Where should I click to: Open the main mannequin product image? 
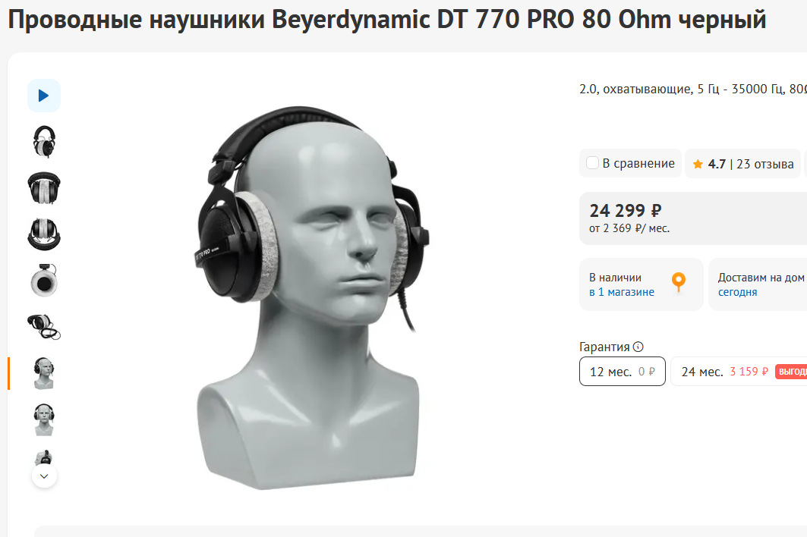[313, 297]
